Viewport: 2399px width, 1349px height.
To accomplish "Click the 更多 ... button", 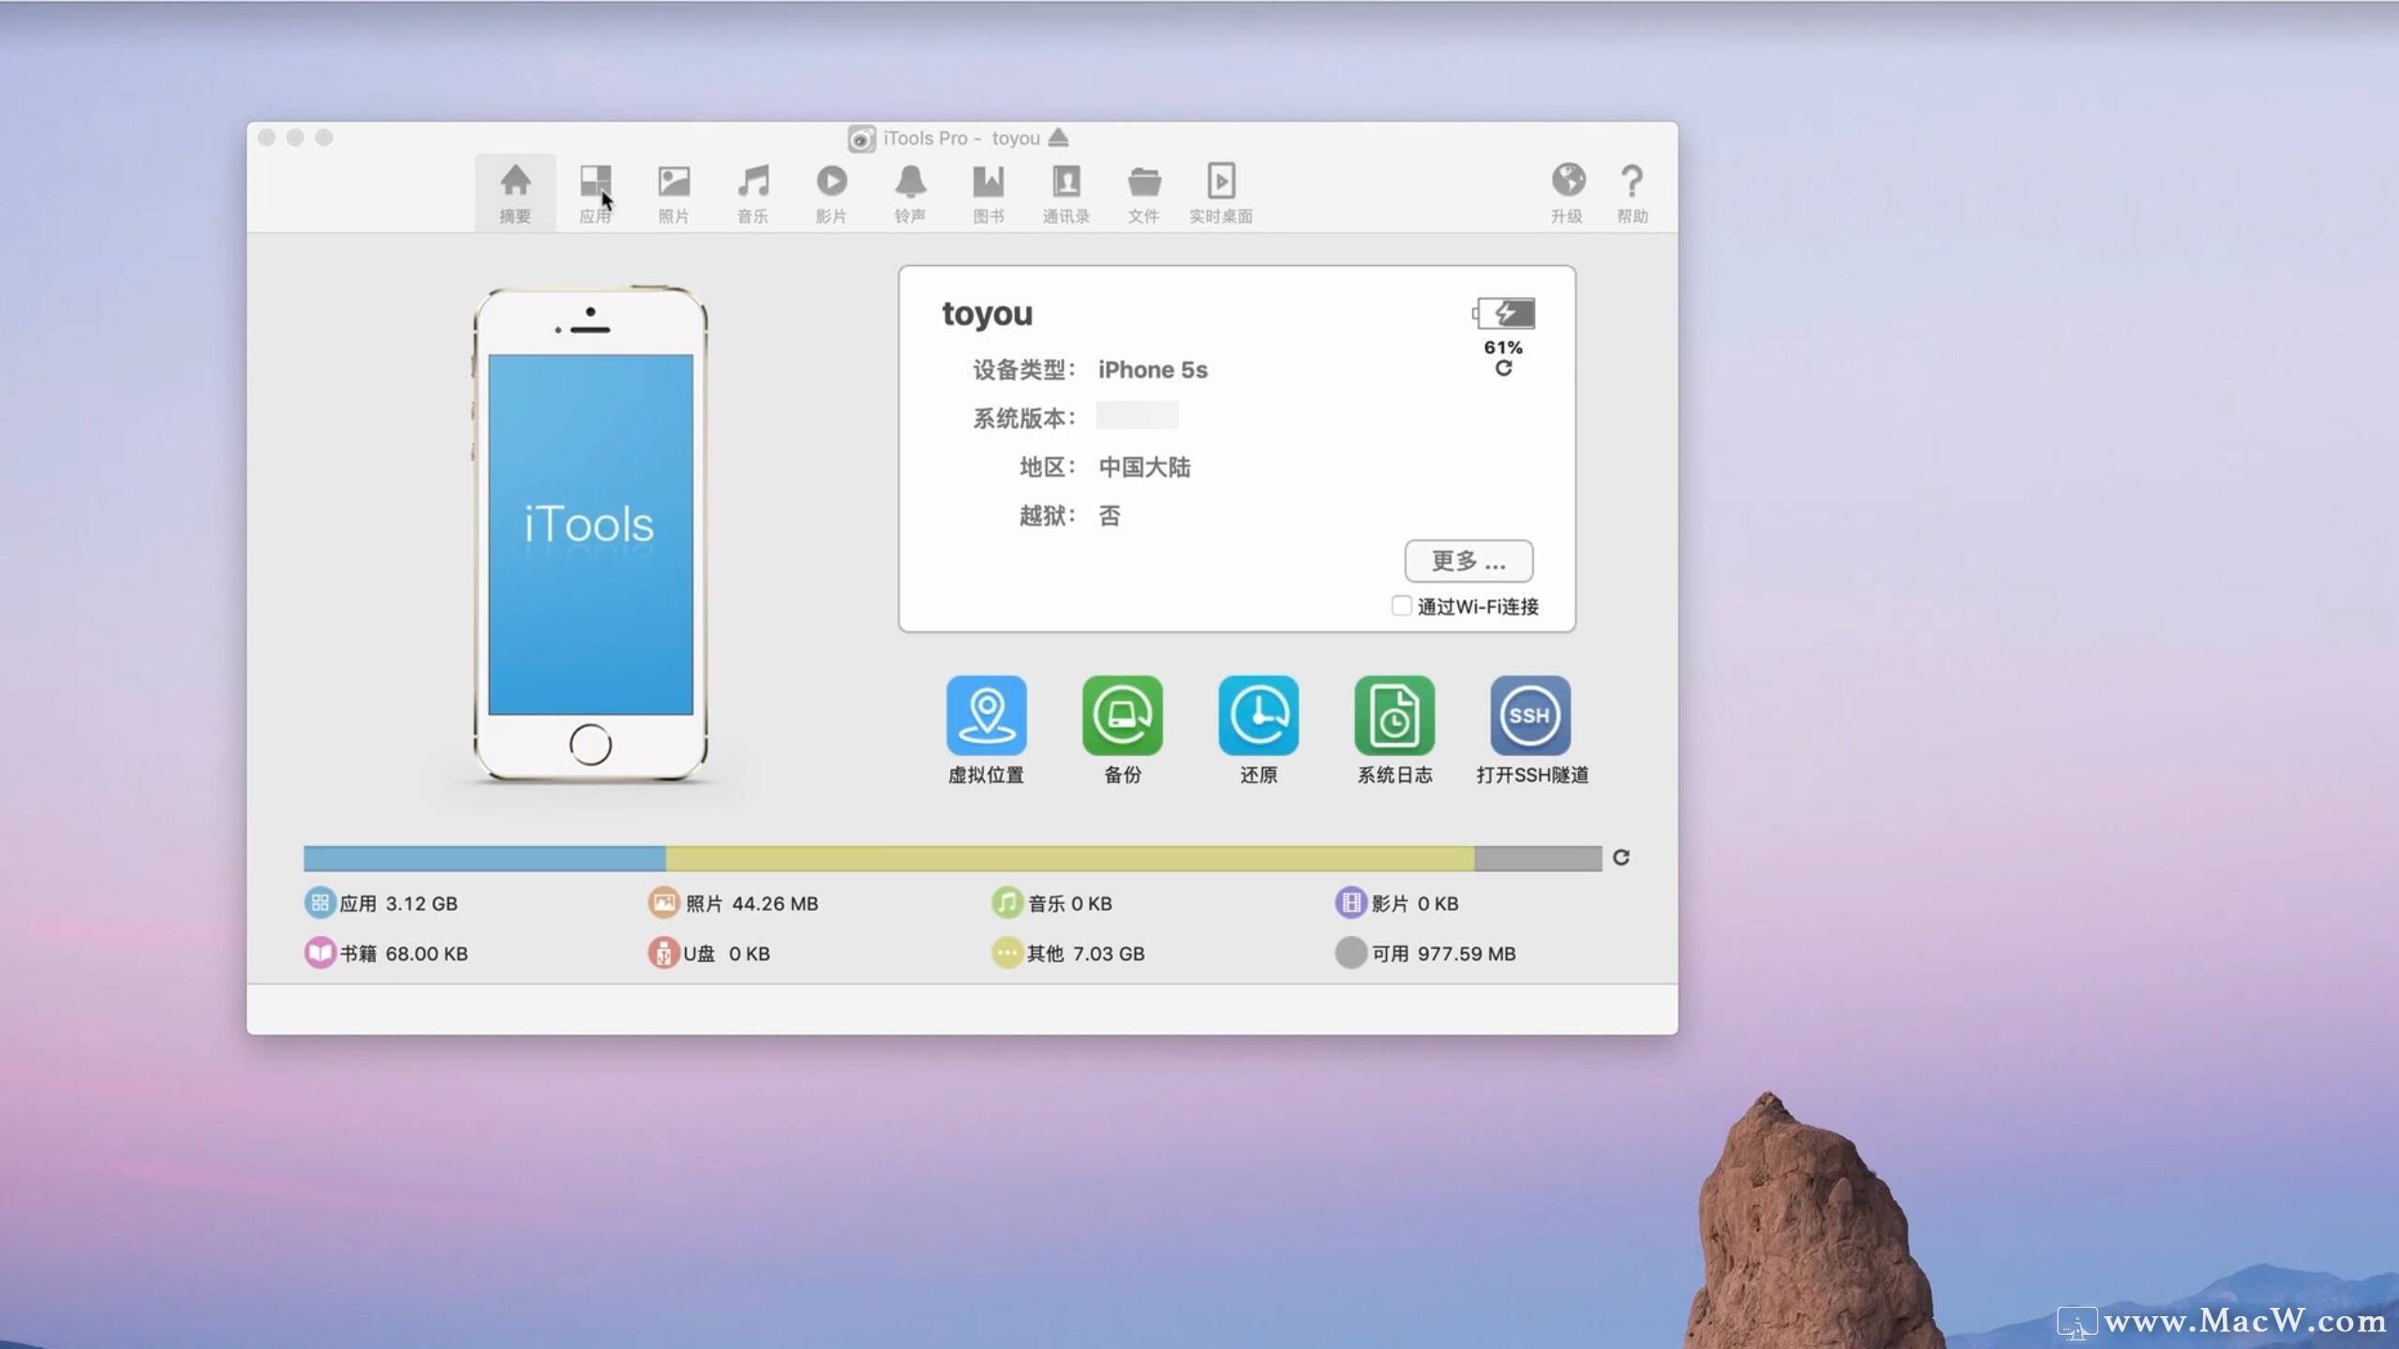I will click(1468, 561).
